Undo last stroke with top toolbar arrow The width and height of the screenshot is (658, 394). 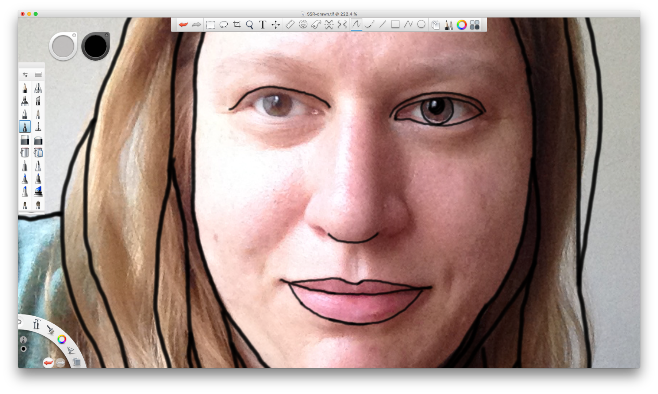click(183, 25)
